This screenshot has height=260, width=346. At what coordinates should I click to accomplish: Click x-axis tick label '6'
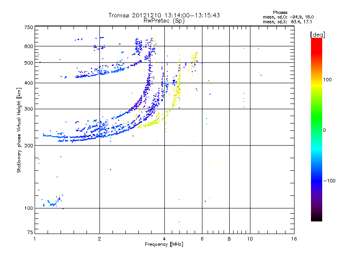click(202, 239)
